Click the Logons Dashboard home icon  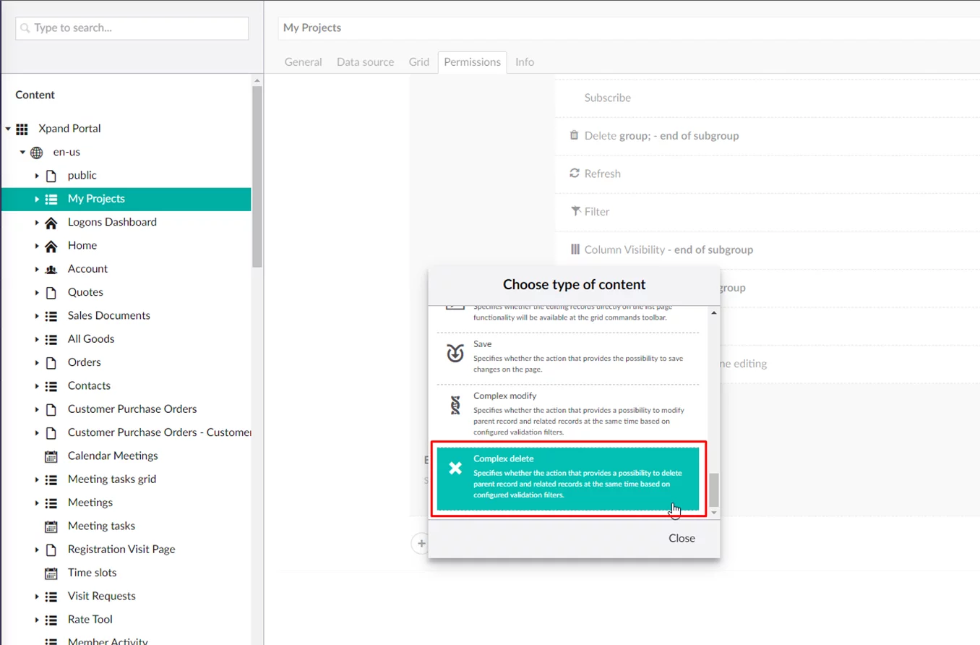click(51, 223)
